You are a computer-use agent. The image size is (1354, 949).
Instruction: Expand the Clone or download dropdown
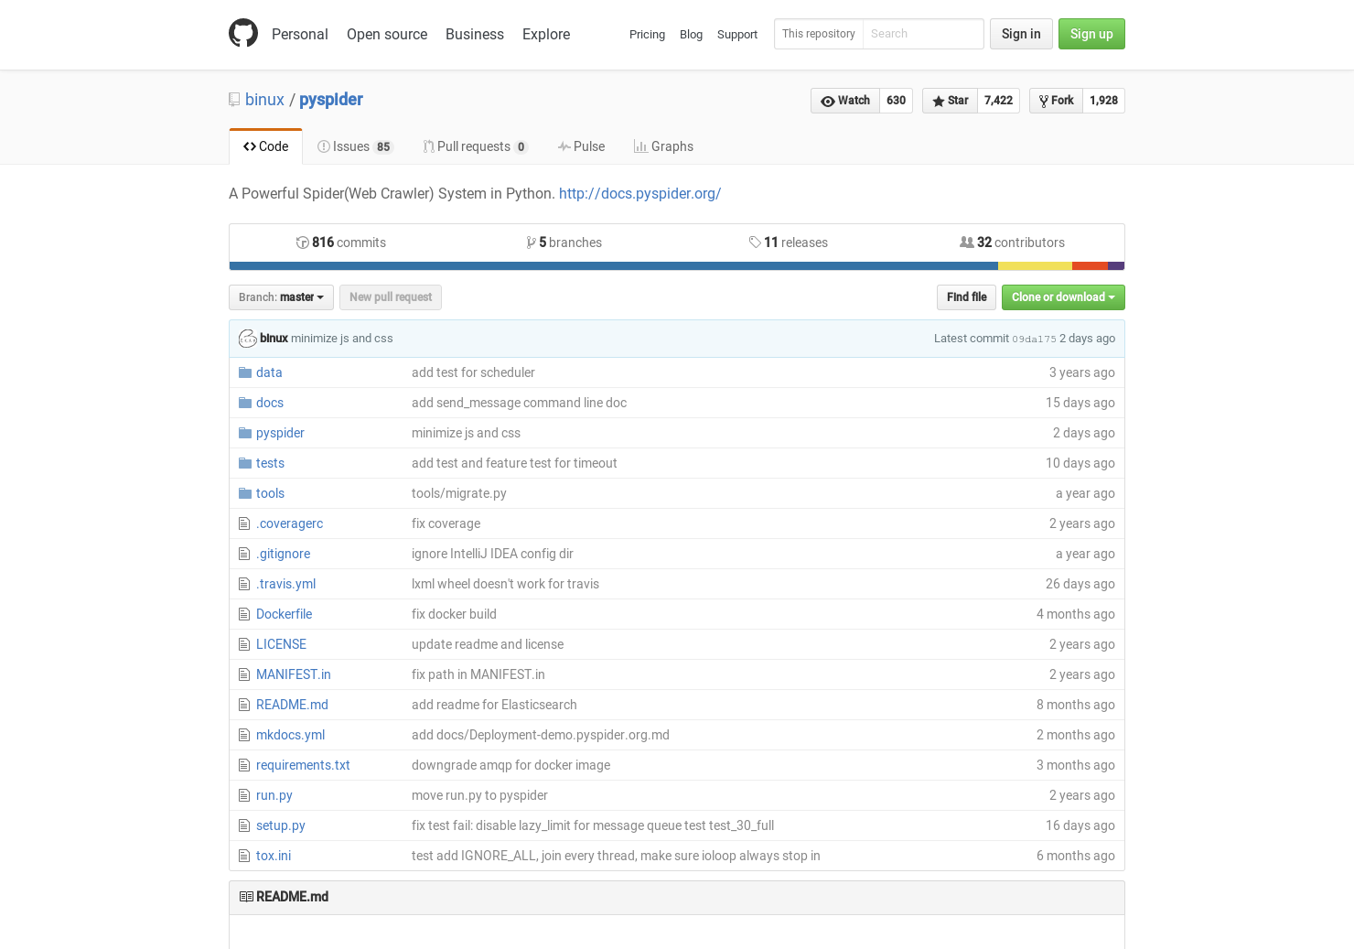click(x=1062, y=297)
